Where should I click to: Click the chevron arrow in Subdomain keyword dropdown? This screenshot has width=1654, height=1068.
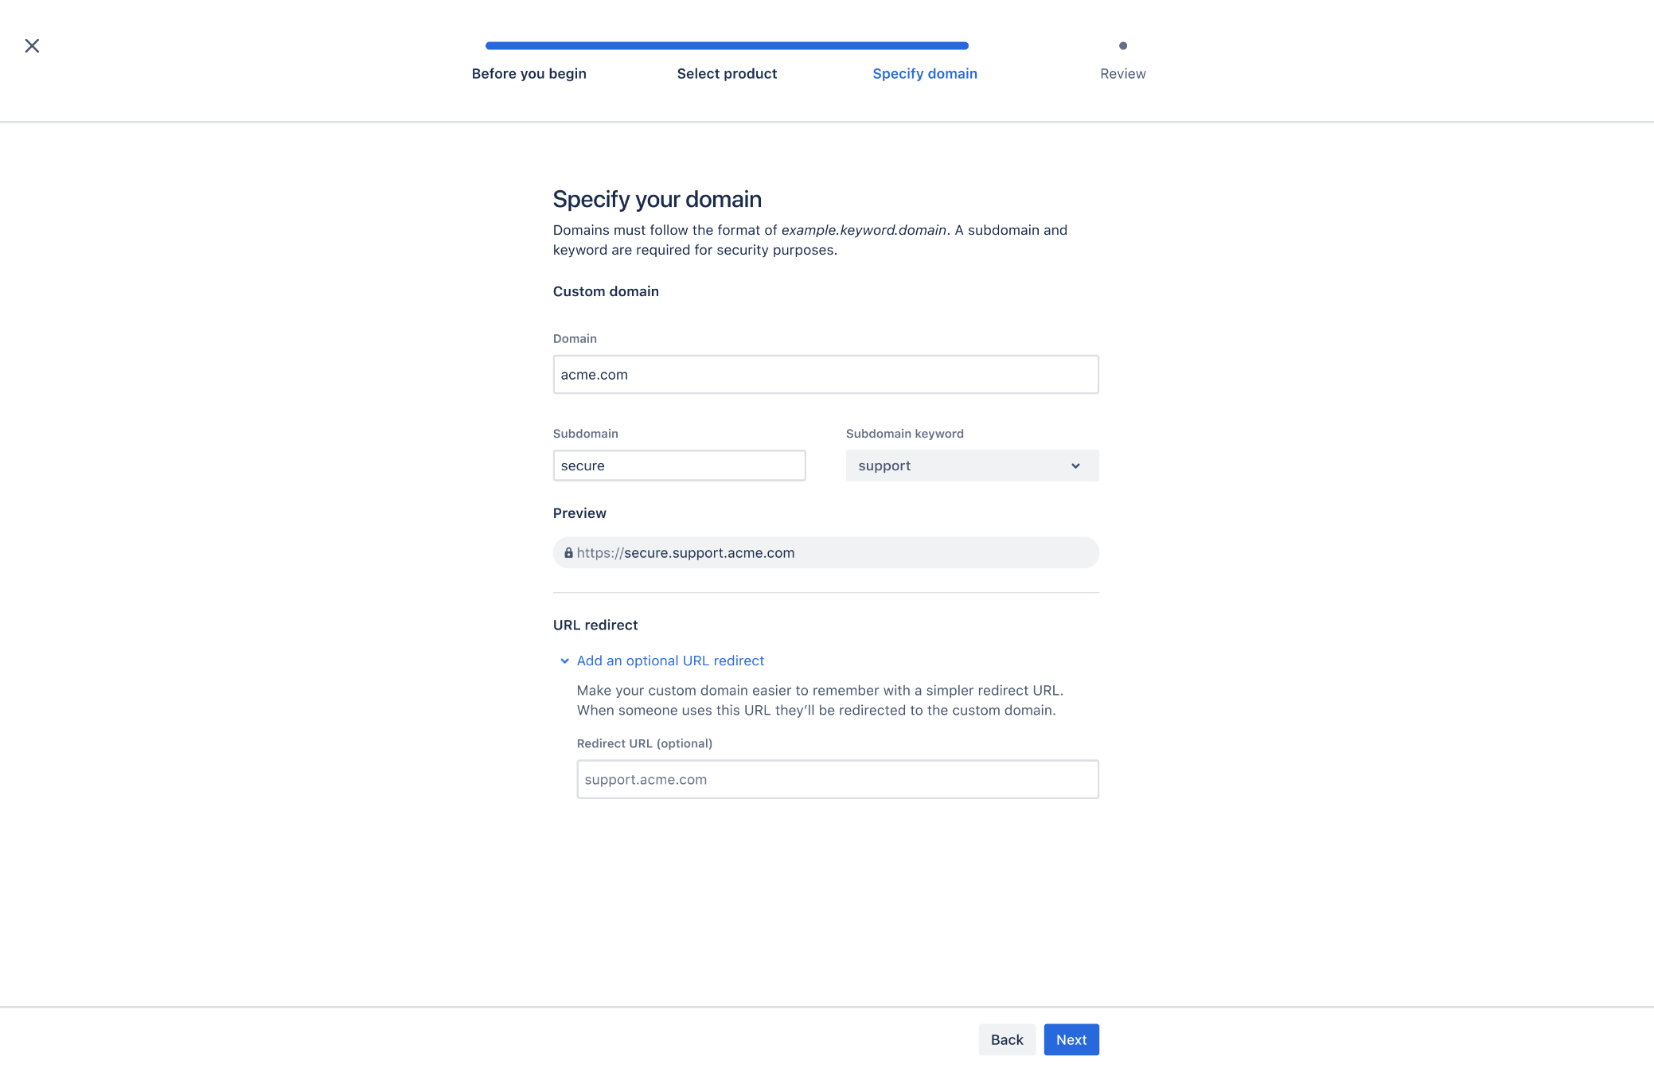(x=1075, y=466)
